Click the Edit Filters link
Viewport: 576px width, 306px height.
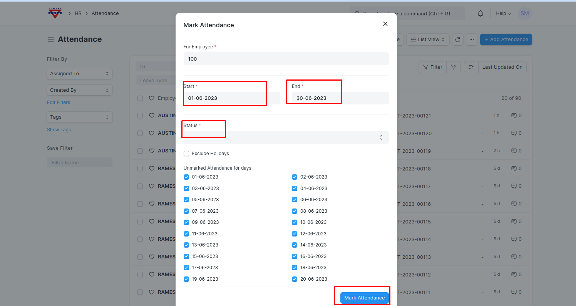coord(59,103)
